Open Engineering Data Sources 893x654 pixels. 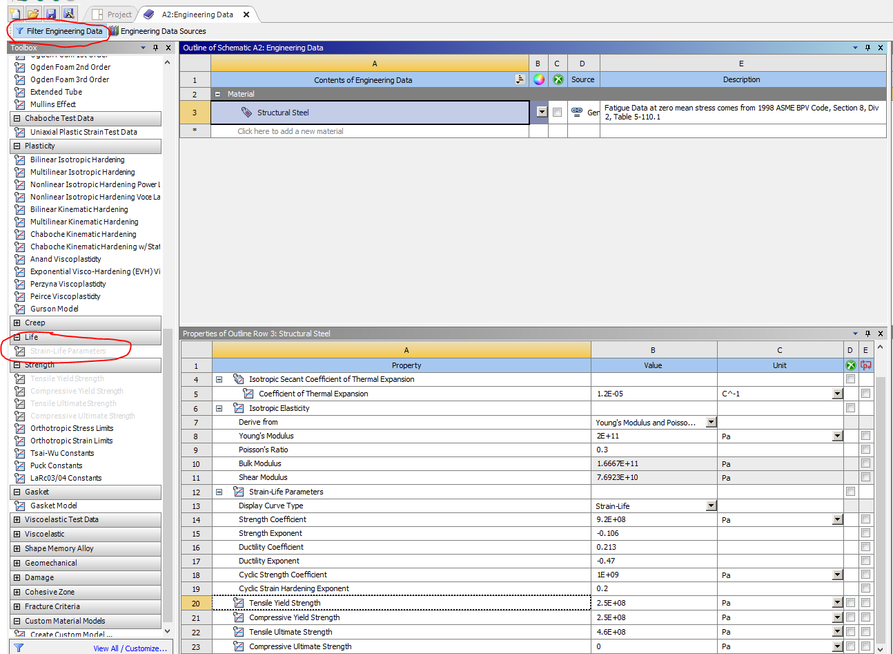(157, 31)
